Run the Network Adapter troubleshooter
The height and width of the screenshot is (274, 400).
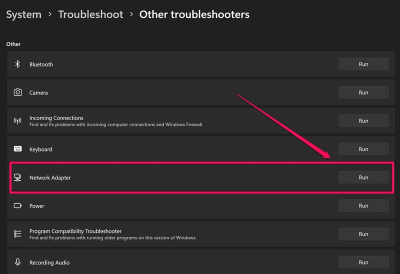click(x=363, y=177)
